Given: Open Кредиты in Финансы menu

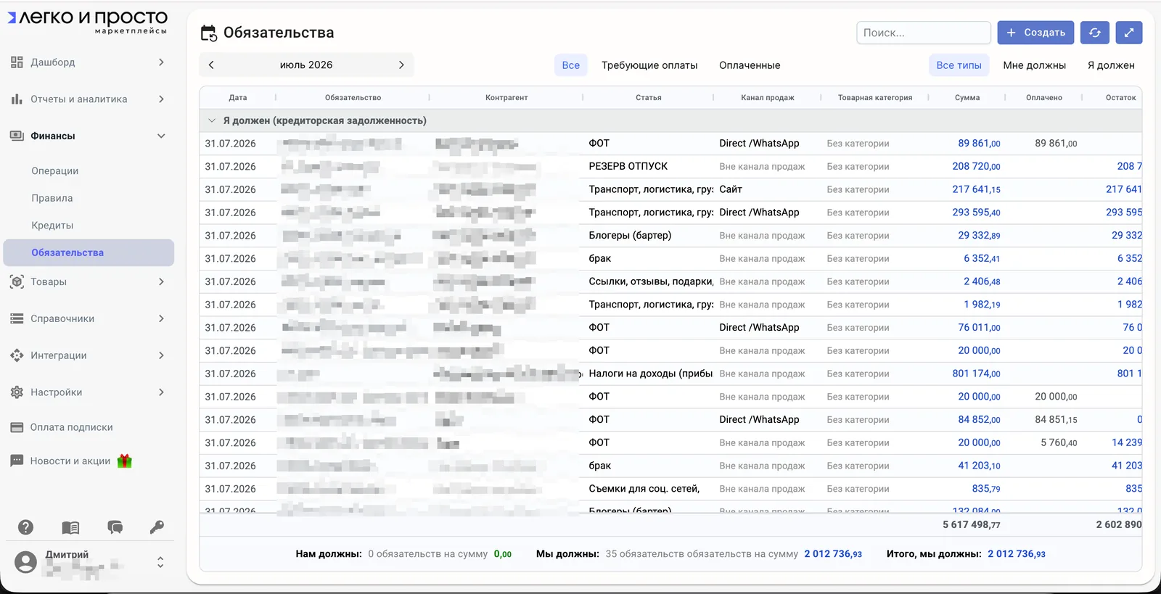Looking at the screenshot, I should pyautogui.click(x=52, y=226).
